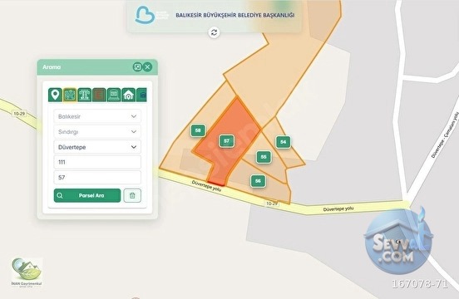Select parcel marker 58 on map
The height and width of the screenshot is (299, 459).
[198, 130]
